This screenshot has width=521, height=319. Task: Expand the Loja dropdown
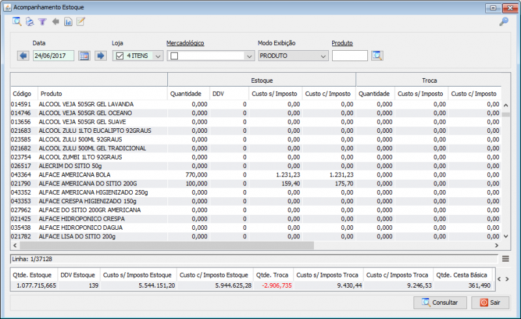(158, 56)
